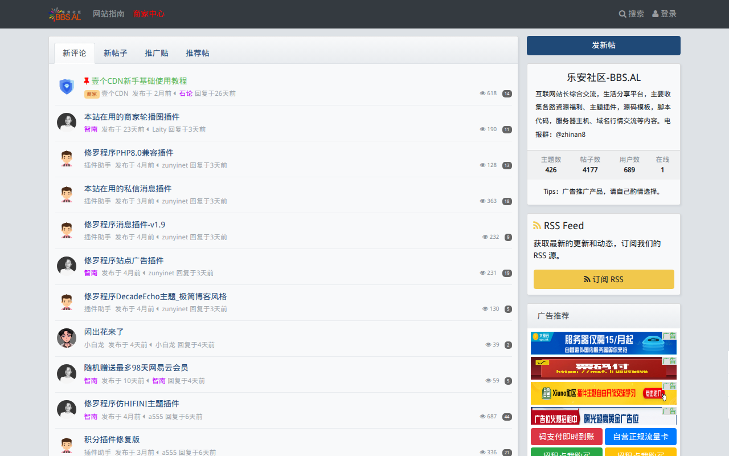Open the site search with the magnifier icon
Viewport: 729px width, 456px height.
pyautogui.click(x=622, y=14)
